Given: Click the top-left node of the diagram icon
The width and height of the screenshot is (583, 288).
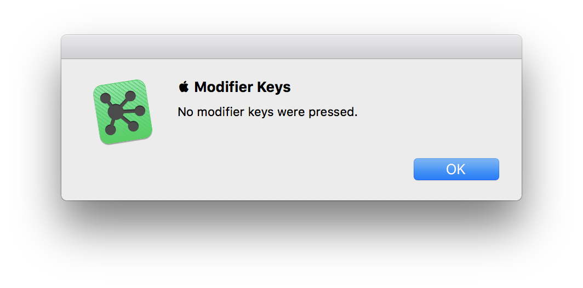Looking at the screenshot, I should click(x=105, y=97).
